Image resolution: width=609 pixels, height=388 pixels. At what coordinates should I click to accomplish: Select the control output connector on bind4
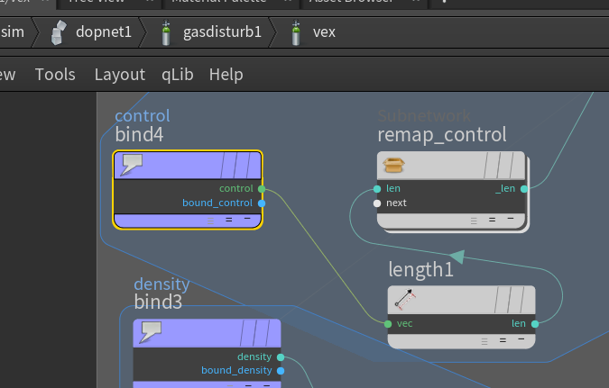262,189
